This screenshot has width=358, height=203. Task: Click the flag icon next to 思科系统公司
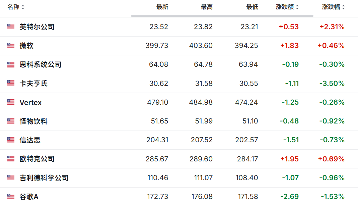click(11, 64)
